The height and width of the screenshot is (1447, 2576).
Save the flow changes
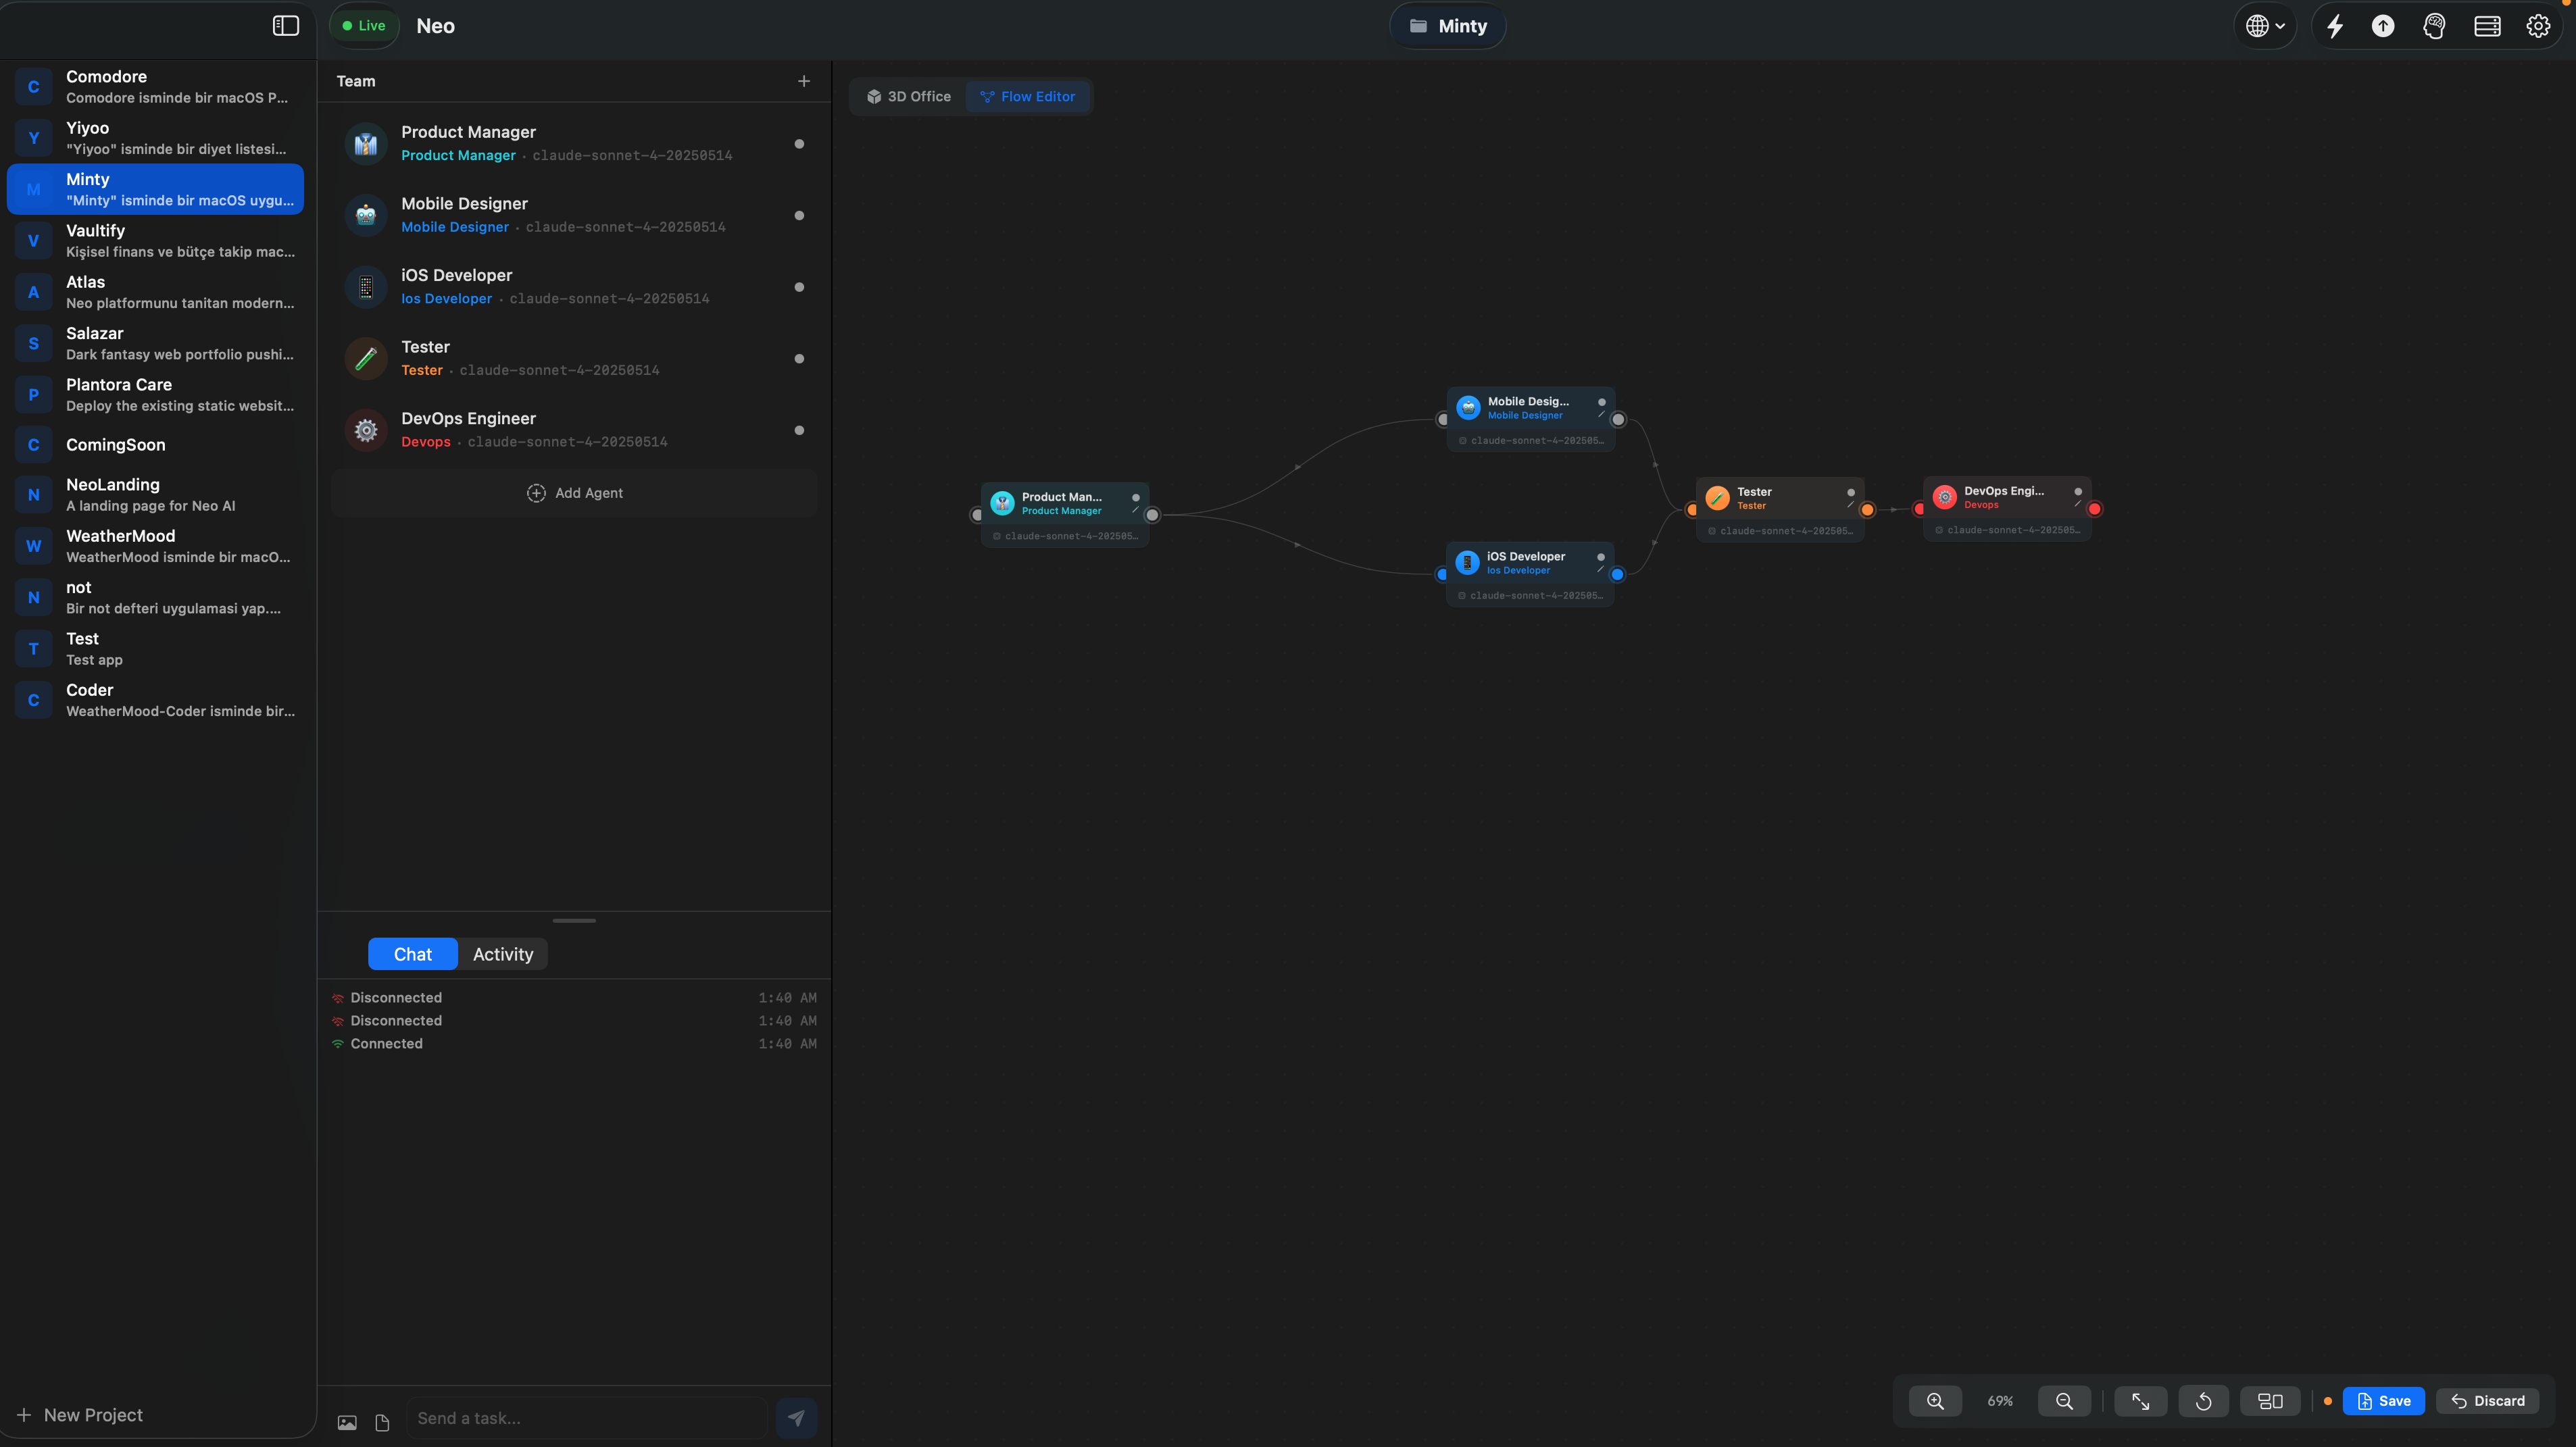point(2384,1401)
